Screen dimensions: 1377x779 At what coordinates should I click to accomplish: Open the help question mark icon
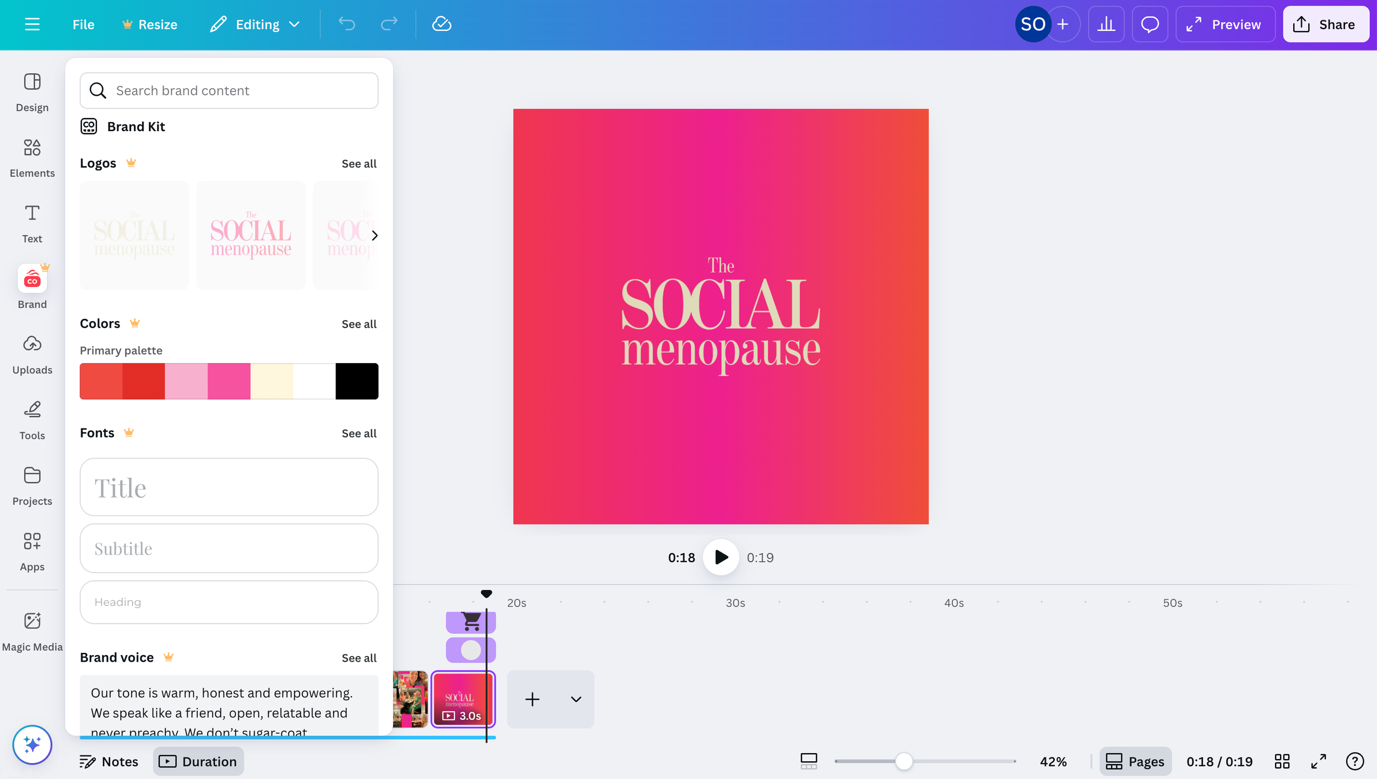(1354, 761)
